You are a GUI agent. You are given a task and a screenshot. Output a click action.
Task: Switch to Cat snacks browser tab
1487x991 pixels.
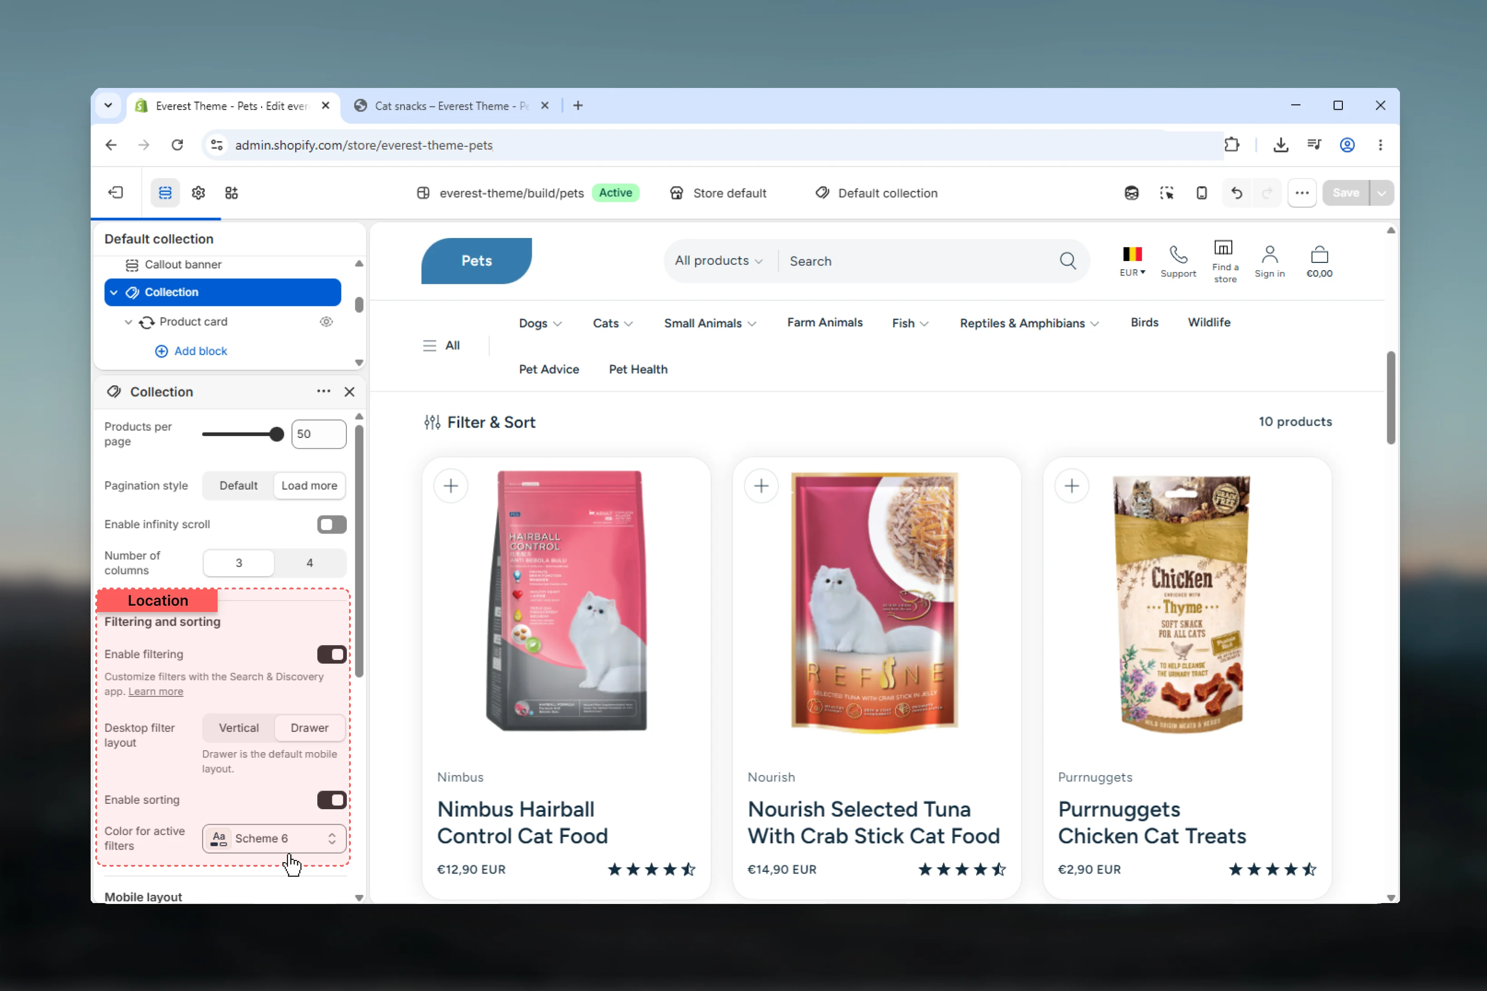pos(451,106)
